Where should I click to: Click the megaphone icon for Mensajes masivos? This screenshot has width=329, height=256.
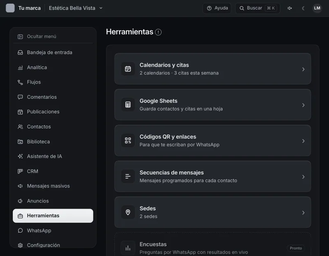(x=20, y=186)
